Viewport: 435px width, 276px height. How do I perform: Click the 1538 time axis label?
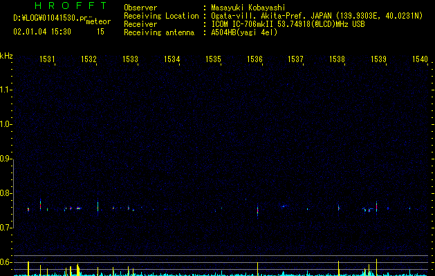(337, 59)
